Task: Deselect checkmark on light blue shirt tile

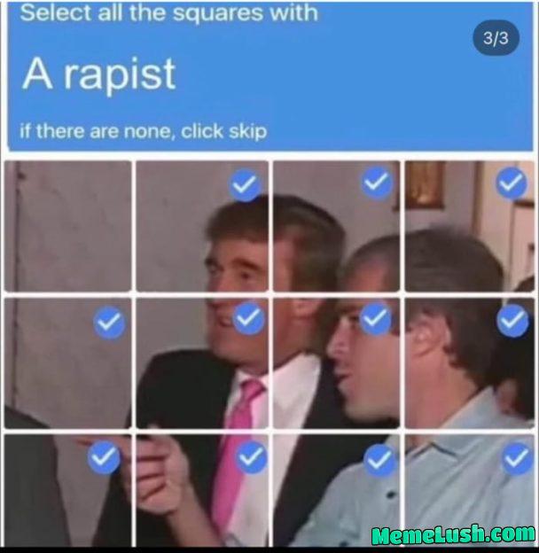Action: pyautogui.click(x=517, y=459)
